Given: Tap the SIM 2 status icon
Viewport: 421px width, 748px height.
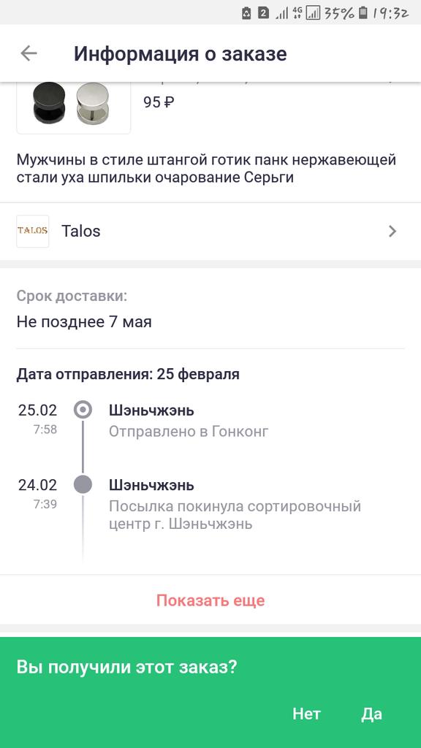Looking at the screenshot, I should click(263, 13).
